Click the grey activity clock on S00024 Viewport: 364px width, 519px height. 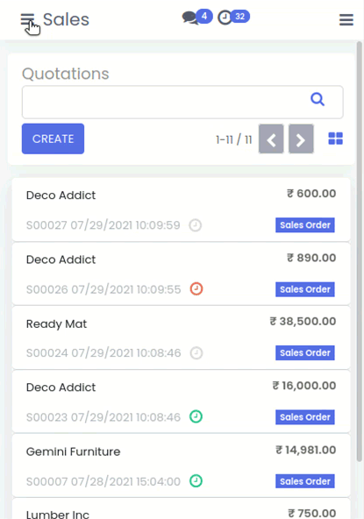[x=196, y=352]
